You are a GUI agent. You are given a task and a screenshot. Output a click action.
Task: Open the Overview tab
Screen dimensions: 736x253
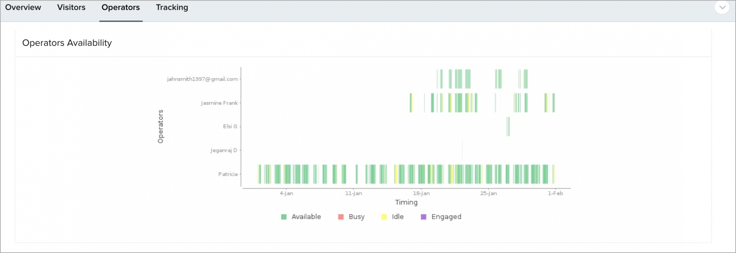(x=23, y=7)
